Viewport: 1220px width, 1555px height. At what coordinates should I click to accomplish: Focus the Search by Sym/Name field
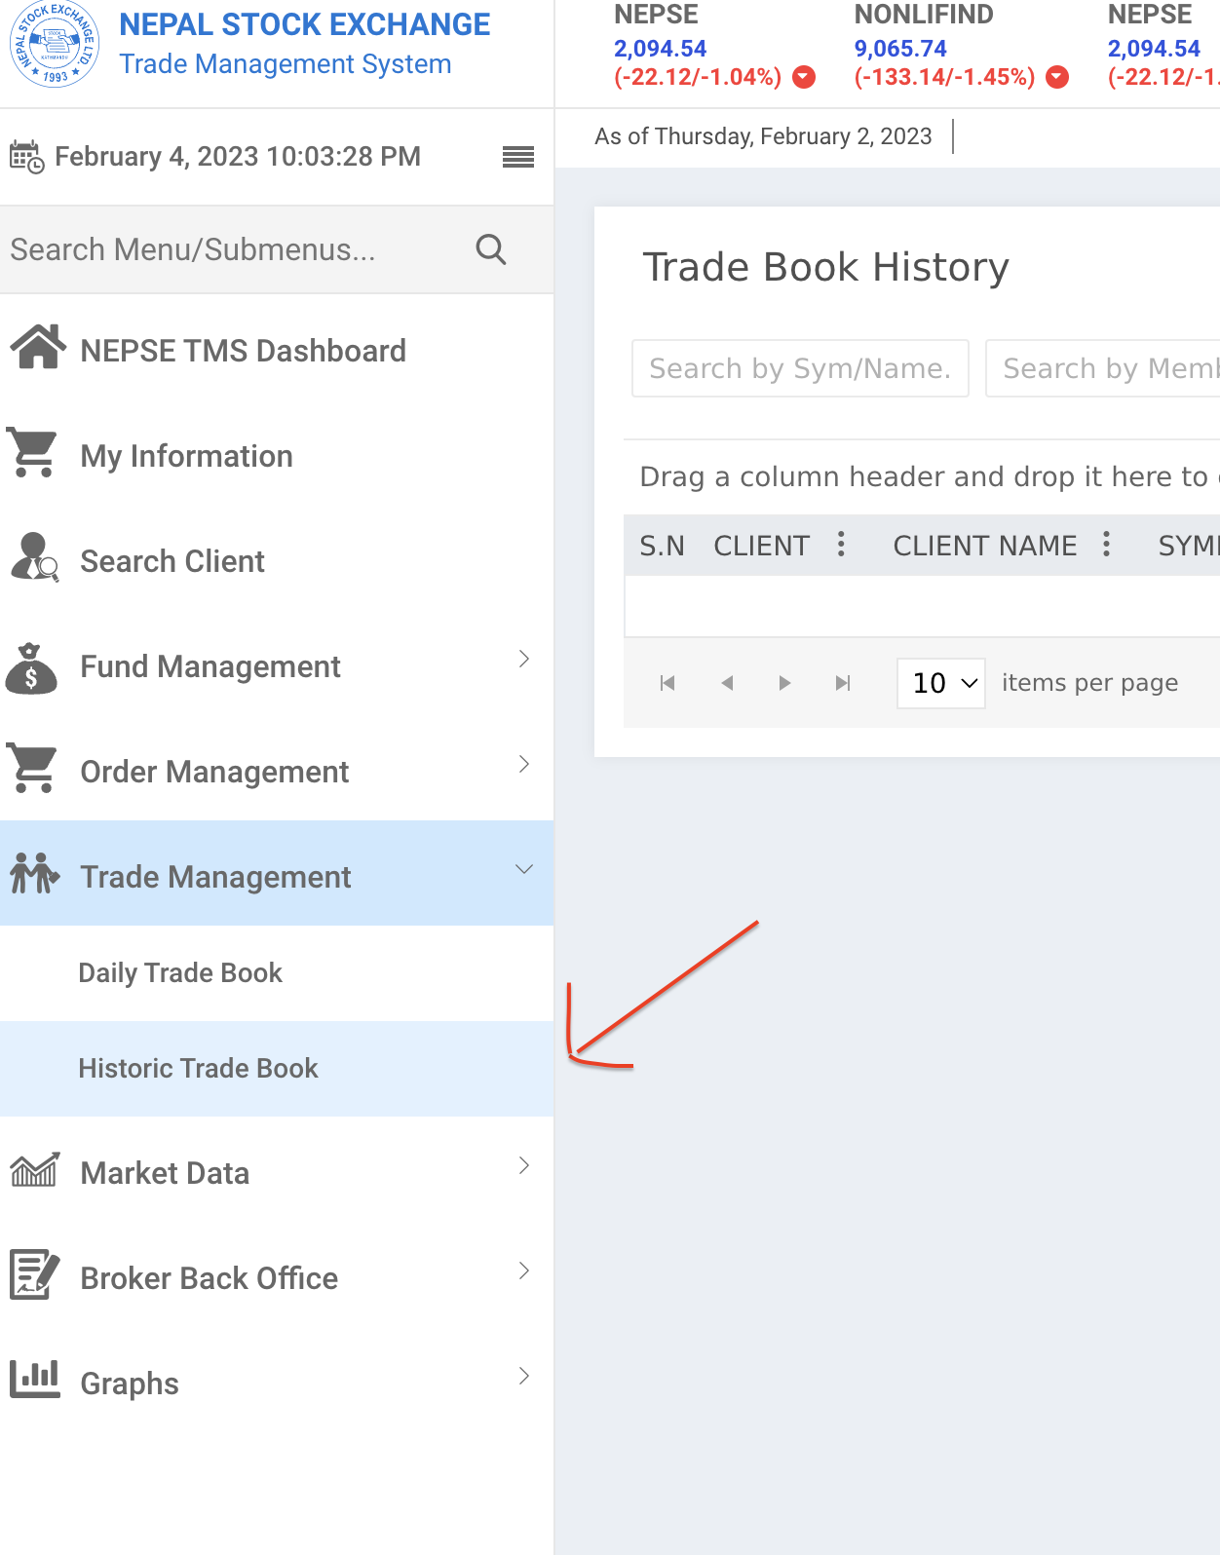(800, 368)
